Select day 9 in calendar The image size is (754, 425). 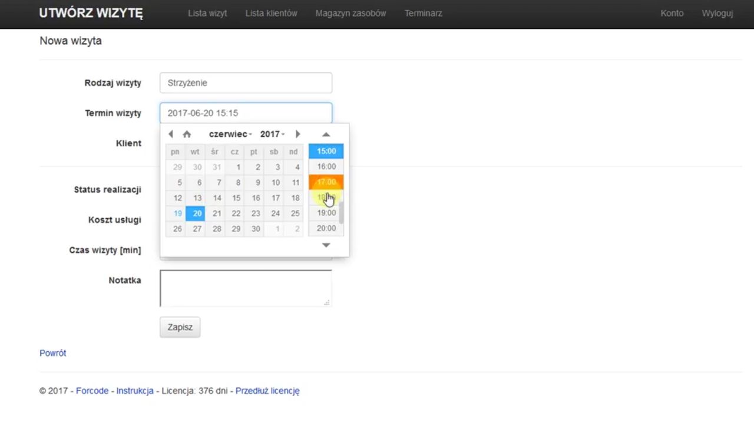254,183
